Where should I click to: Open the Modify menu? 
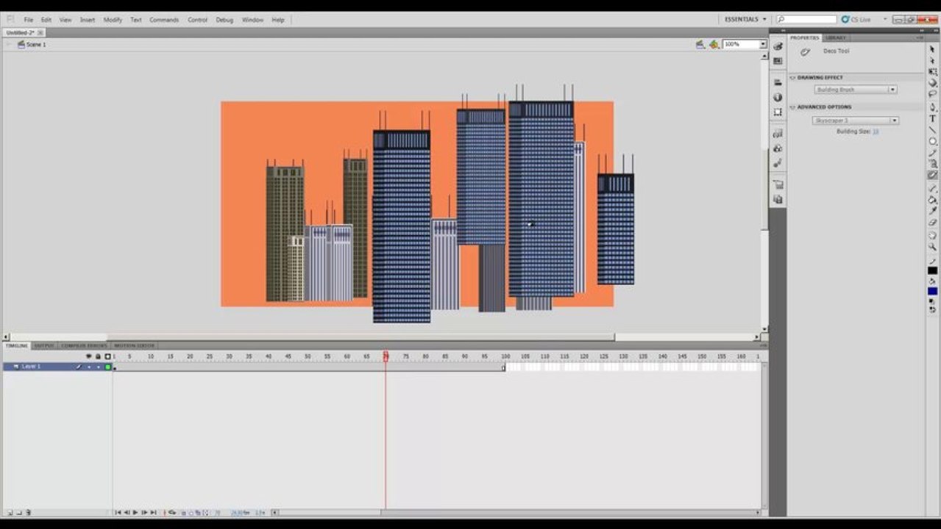[113, 20]
